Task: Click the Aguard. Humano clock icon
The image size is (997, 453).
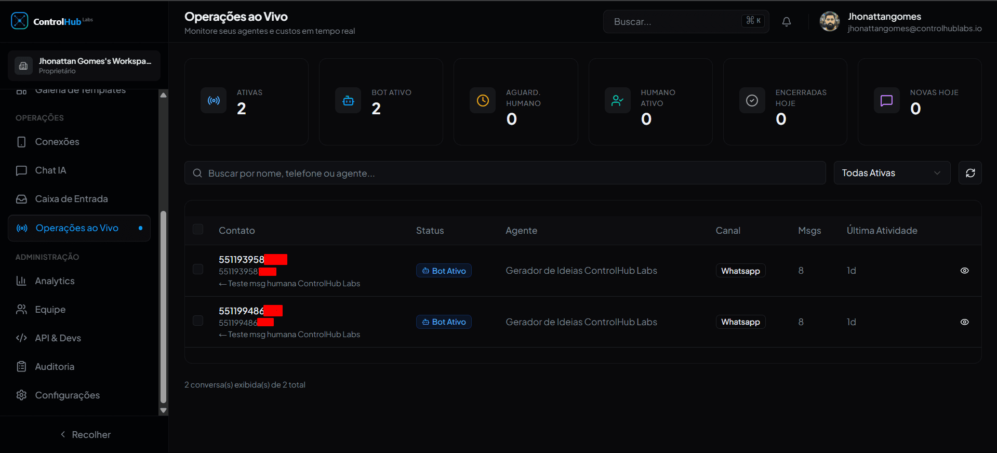Action: point(483,100)
